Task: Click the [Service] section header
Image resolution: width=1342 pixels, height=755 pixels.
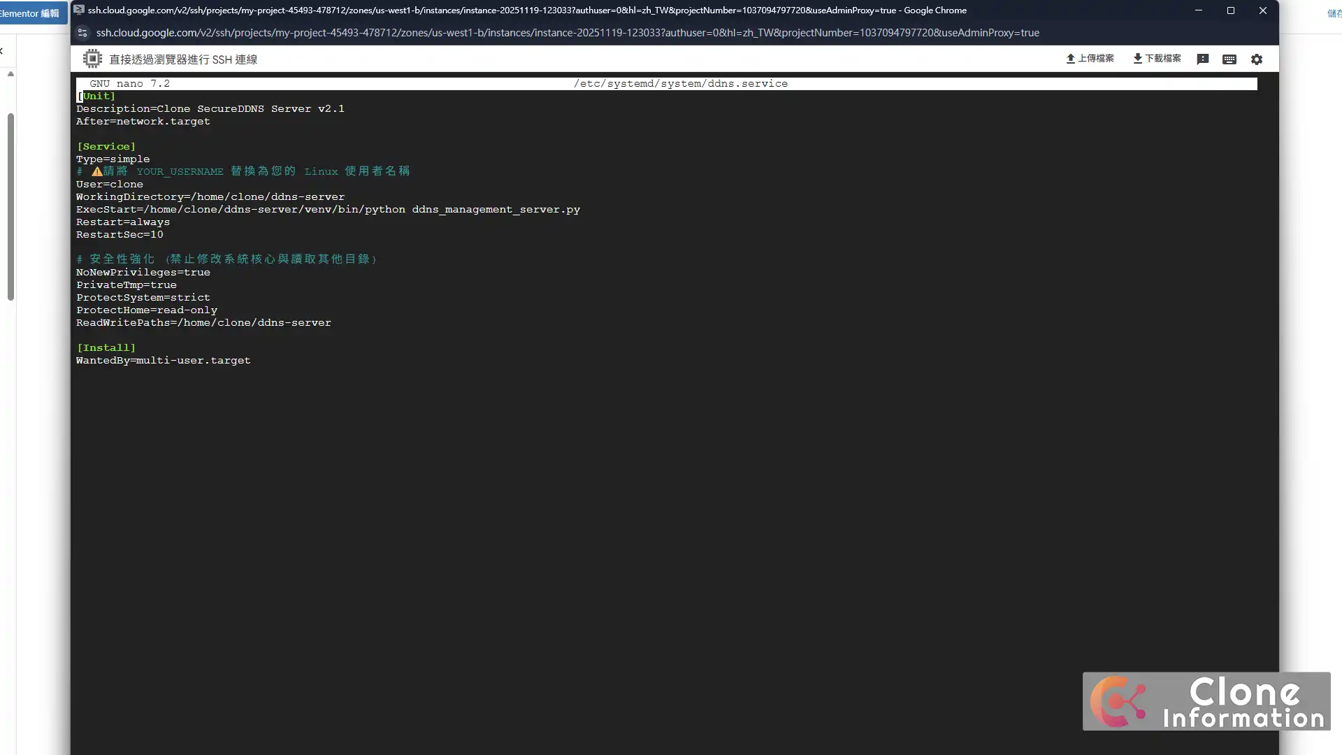Action: click(106, 147)
